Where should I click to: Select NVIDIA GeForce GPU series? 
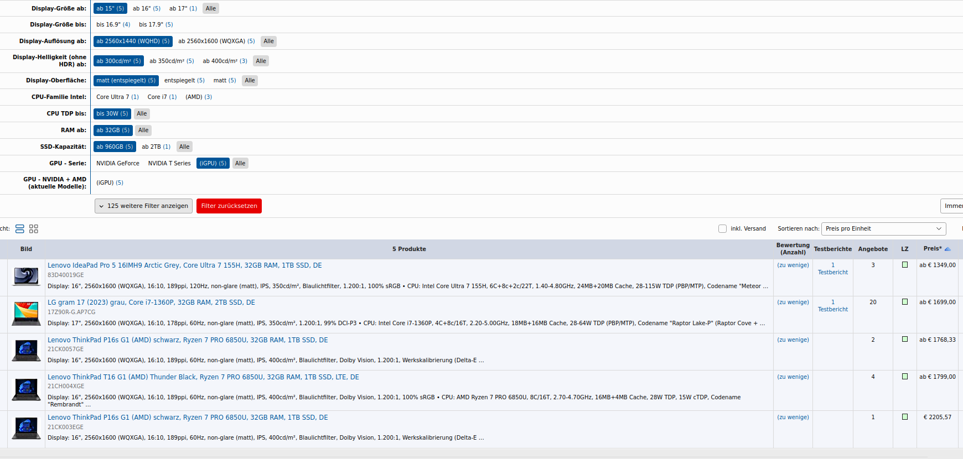click(x=118, y=163)
